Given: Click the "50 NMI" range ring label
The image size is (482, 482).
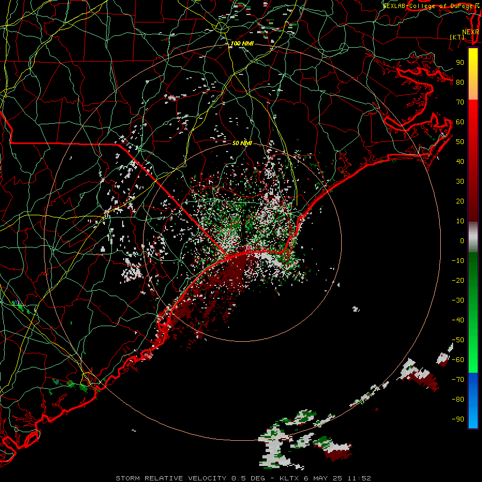Looking at the screenshot, I should coord(242,143).
